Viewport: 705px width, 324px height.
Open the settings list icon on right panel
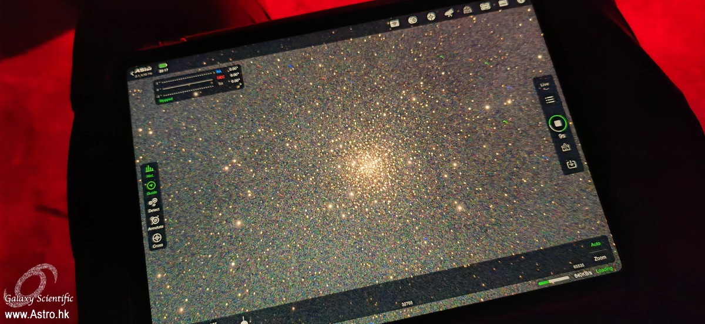(550, 100)
